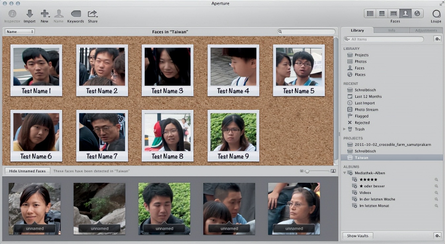
Task: Expand the Trash disclosure triangle
Action: (x=344, y=129)
